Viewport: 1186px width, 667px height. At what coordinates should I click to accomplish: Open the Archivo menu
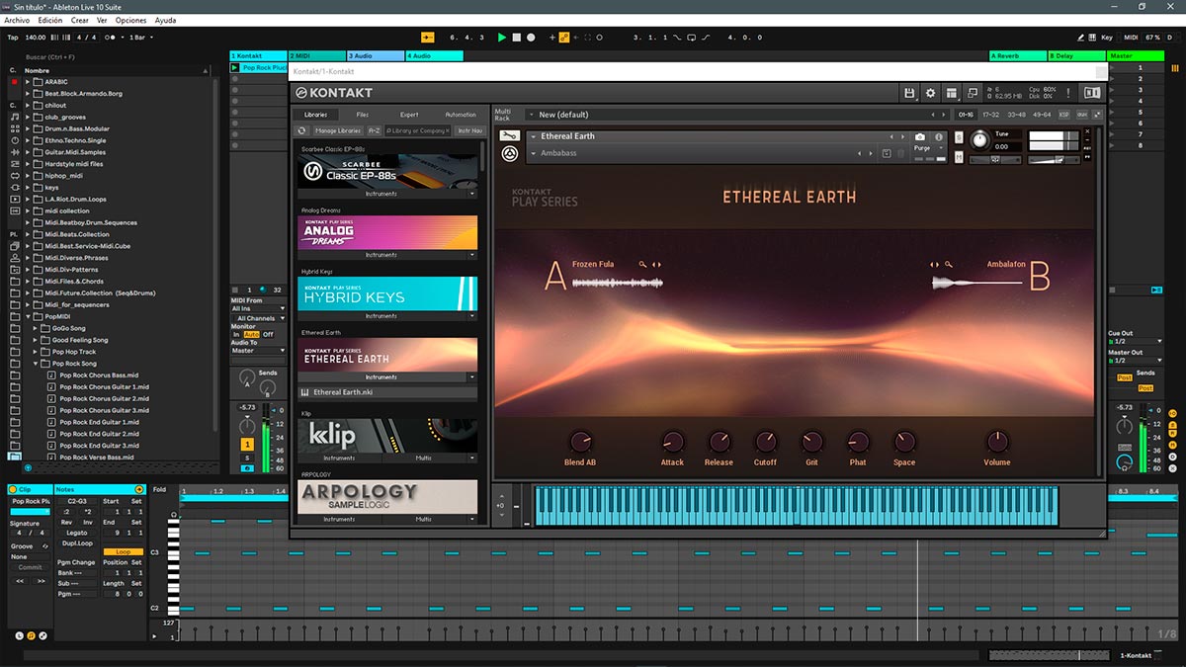17,20
